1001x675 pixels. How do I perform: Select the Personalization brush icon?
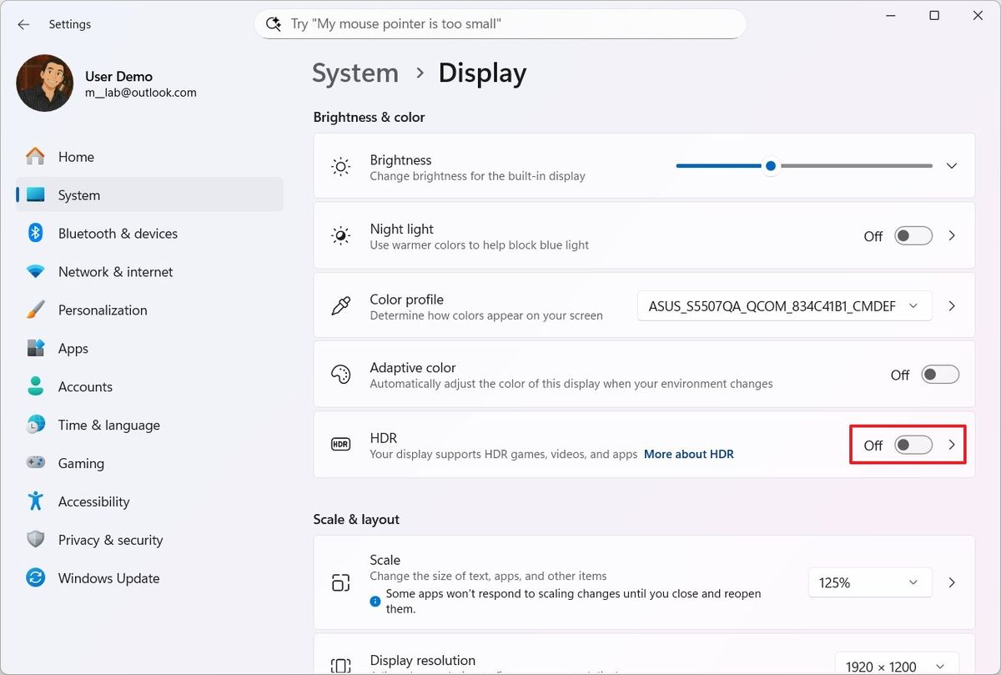pyautogui.click(x=34, y=310)
